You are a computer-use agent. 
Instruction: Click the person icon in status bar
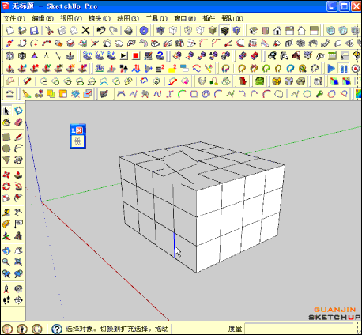(22, 329)
